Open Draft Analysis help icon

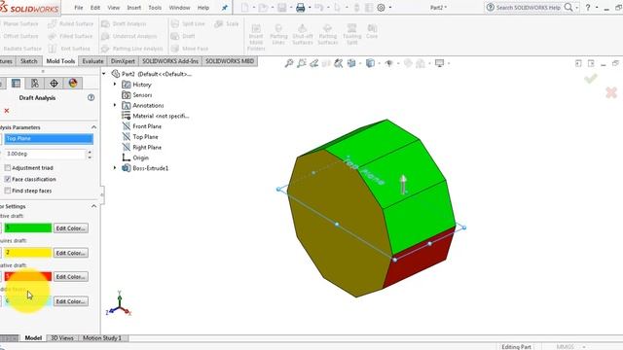[x=91, y=97]
